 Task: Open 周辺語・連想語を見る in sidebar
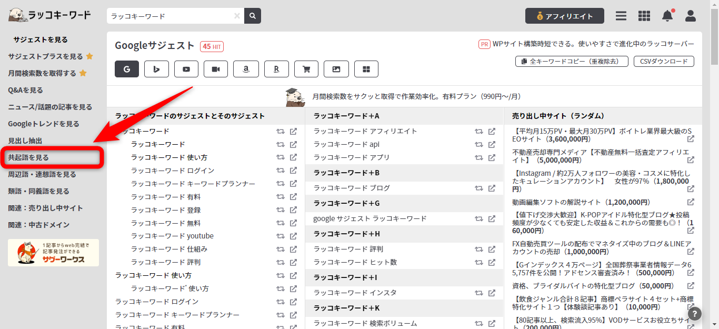[42, 174]
